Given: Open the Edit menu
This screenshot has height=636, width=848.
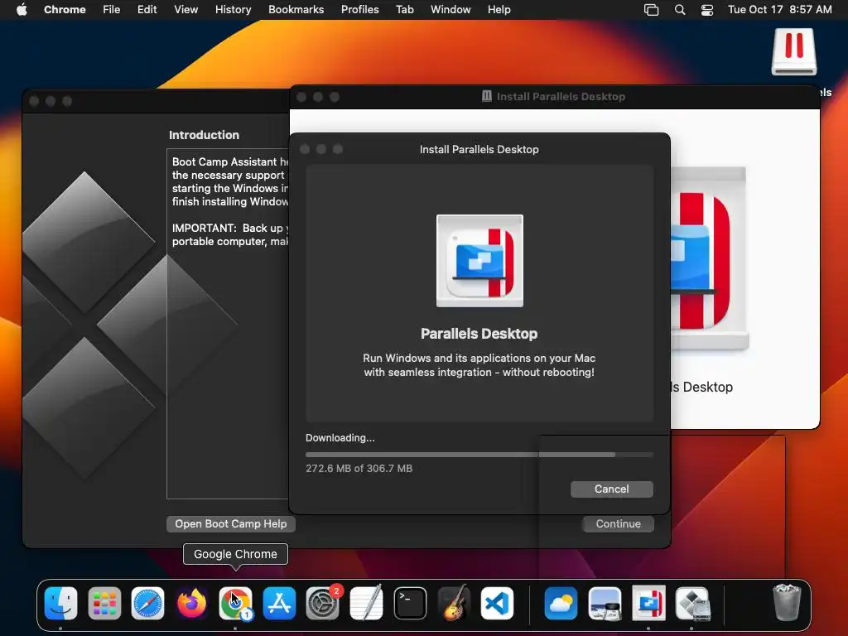Looking at the screenshot, I should [x=147, y=9].
